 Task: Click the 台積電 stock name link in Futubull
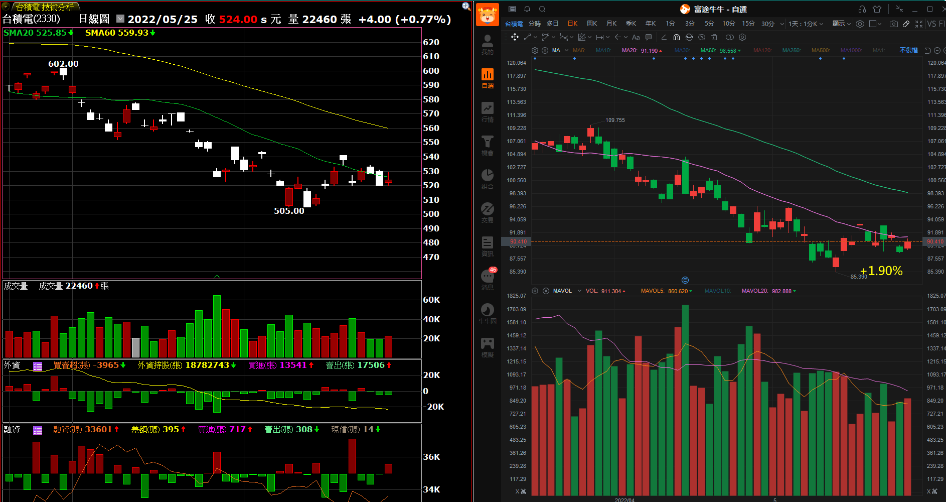[x=514, y=24]
